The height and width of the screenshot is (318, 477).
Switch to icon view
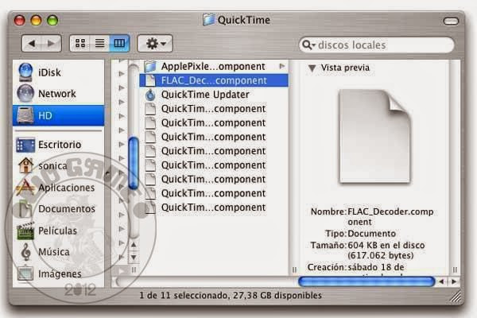click(80, 43)
